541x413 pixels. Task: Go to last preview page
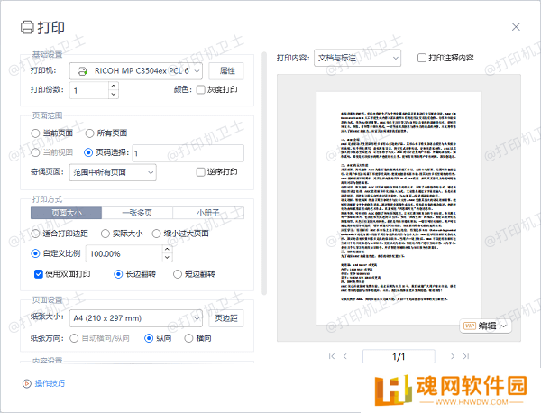click(x=466, y=356)
